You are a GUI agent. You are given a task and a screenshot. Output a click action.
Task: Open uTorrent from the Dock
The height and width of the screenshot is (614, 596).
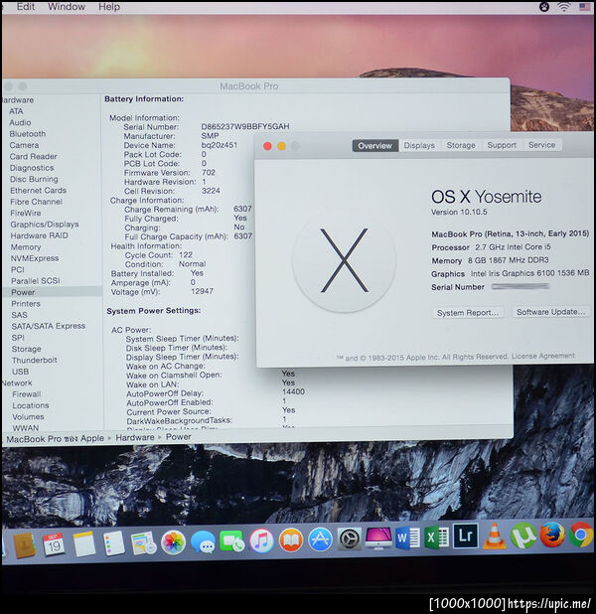click(x=523, y=536)
